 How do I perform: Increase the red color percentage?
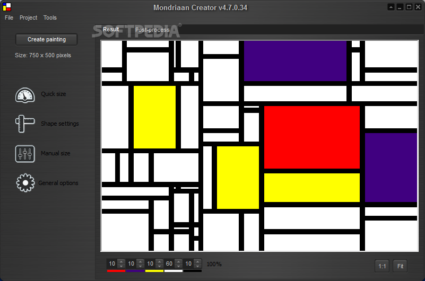click(x=122, y=261)
